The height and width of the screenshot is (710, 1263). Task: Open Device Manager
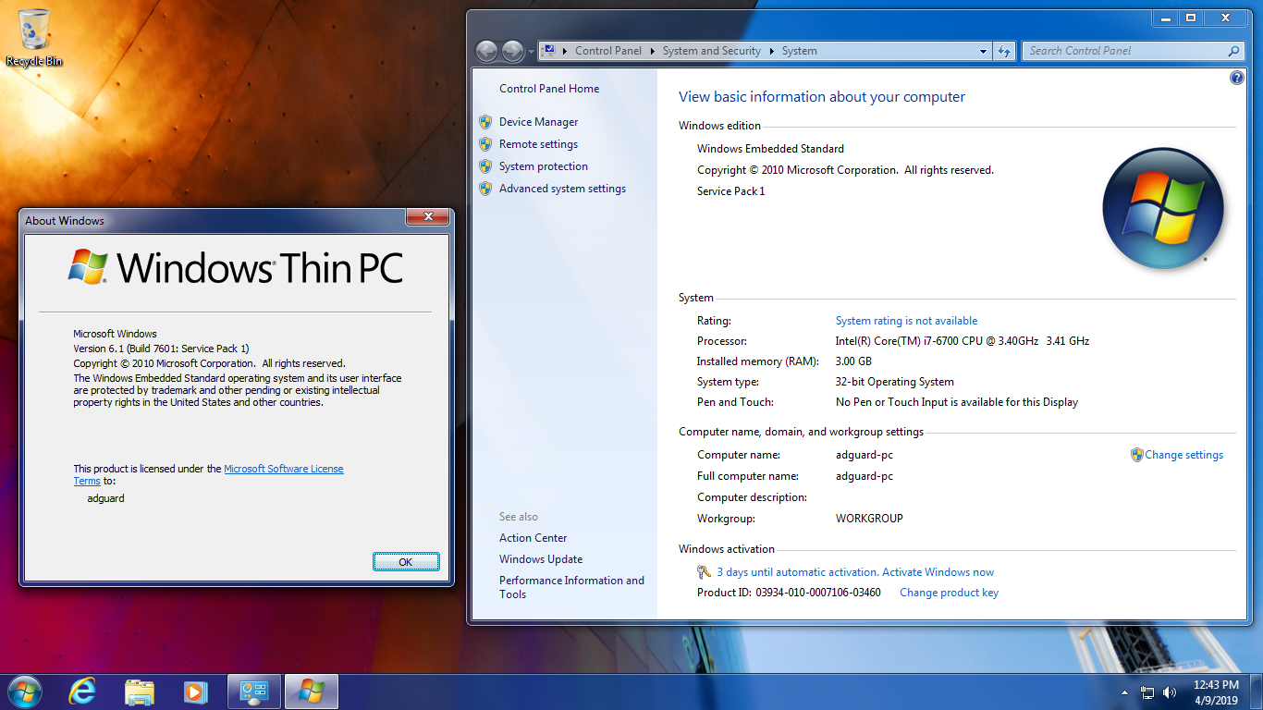click(x=538, y=122)
